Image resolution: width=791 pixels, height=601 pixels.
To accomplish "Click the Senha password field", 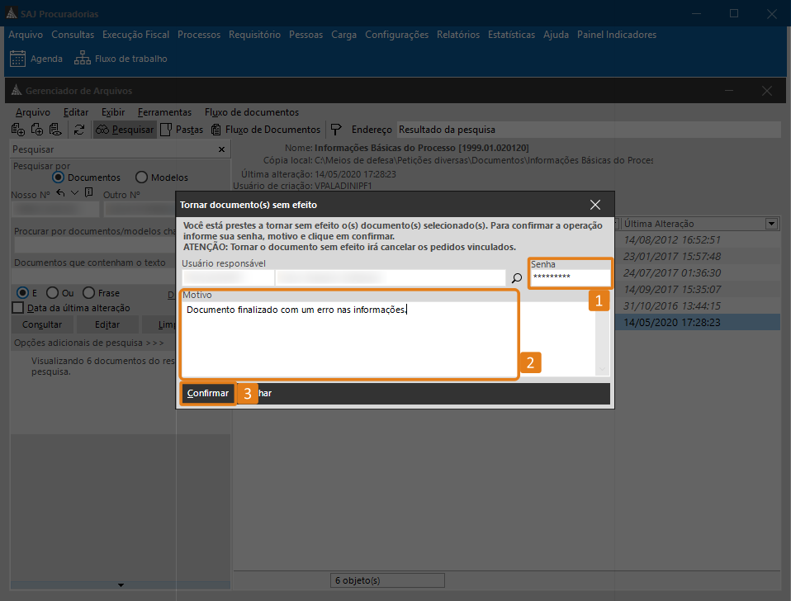I will pyautogui.click(x=570, y=277).
